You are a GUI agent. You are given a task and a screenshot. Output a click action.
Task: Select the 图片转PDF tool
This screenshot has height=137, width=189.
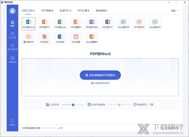tap(29, 39)
